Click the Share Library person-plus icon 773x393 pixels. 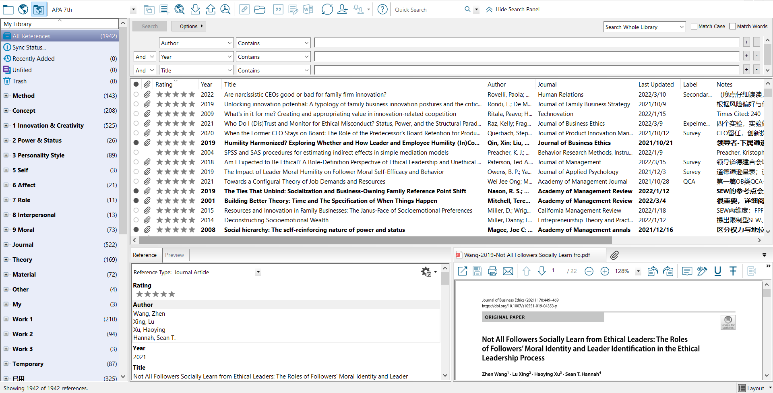343,9
